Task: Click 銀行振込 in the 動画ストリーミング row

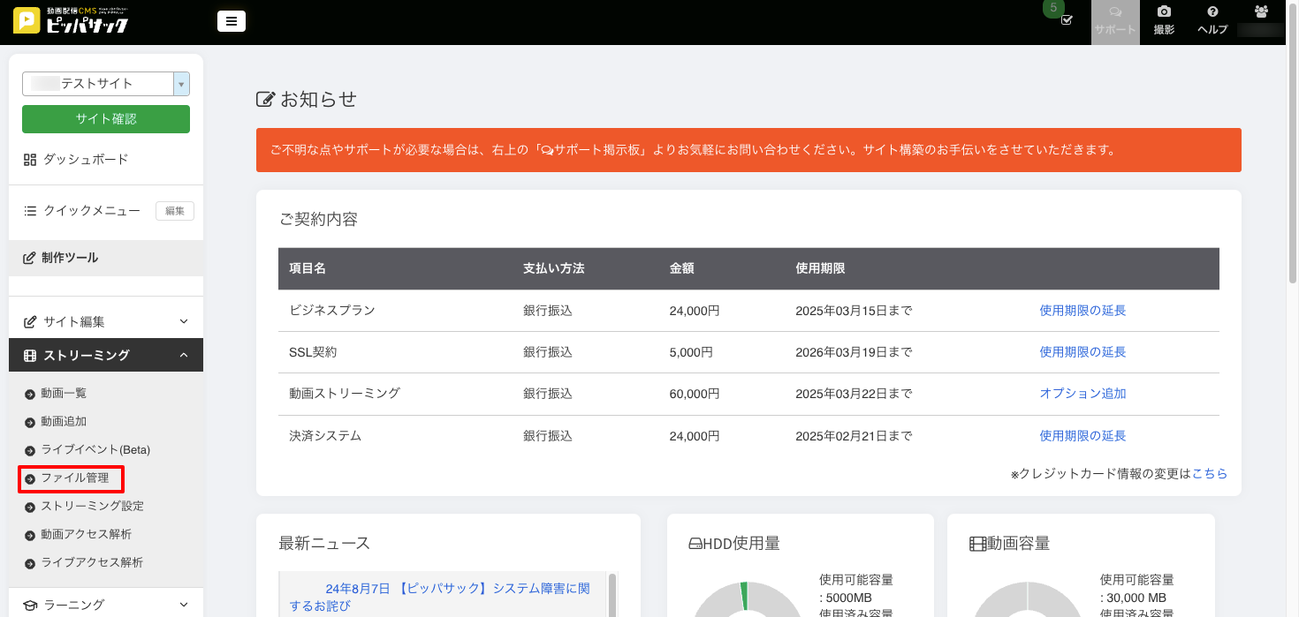Action: 548,394
